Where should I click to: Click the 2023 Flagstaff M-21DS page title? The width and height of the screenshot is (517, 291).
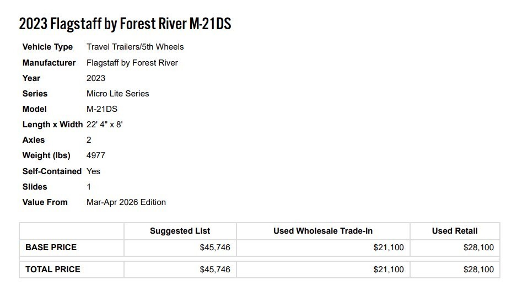[x=125, y=24]
